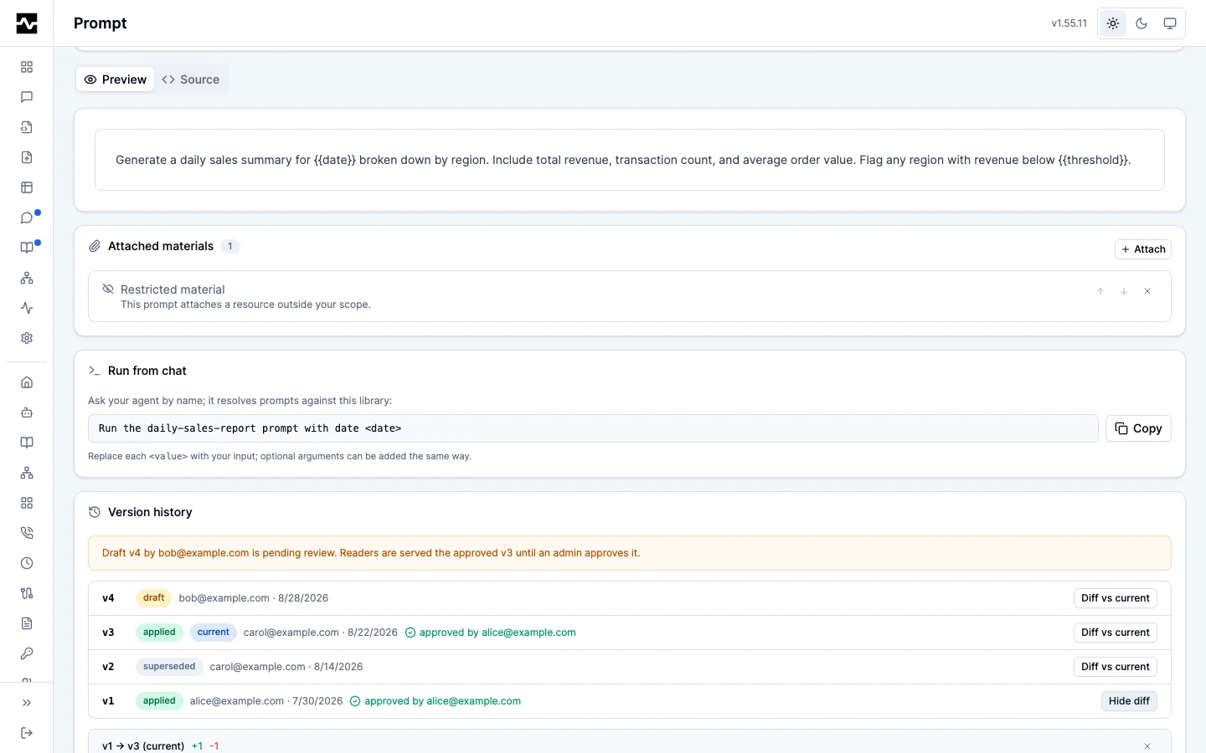Click Hide diff for v1
The image size is (1206, 753).
tap(1129, 701)
